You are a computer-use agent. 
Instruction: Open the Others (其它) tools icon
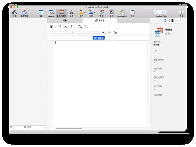tap(91, 12)
